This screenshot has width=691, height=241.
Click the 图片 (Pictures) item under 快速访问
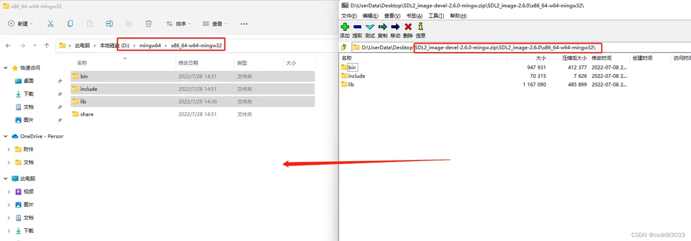tap(28, 120)
